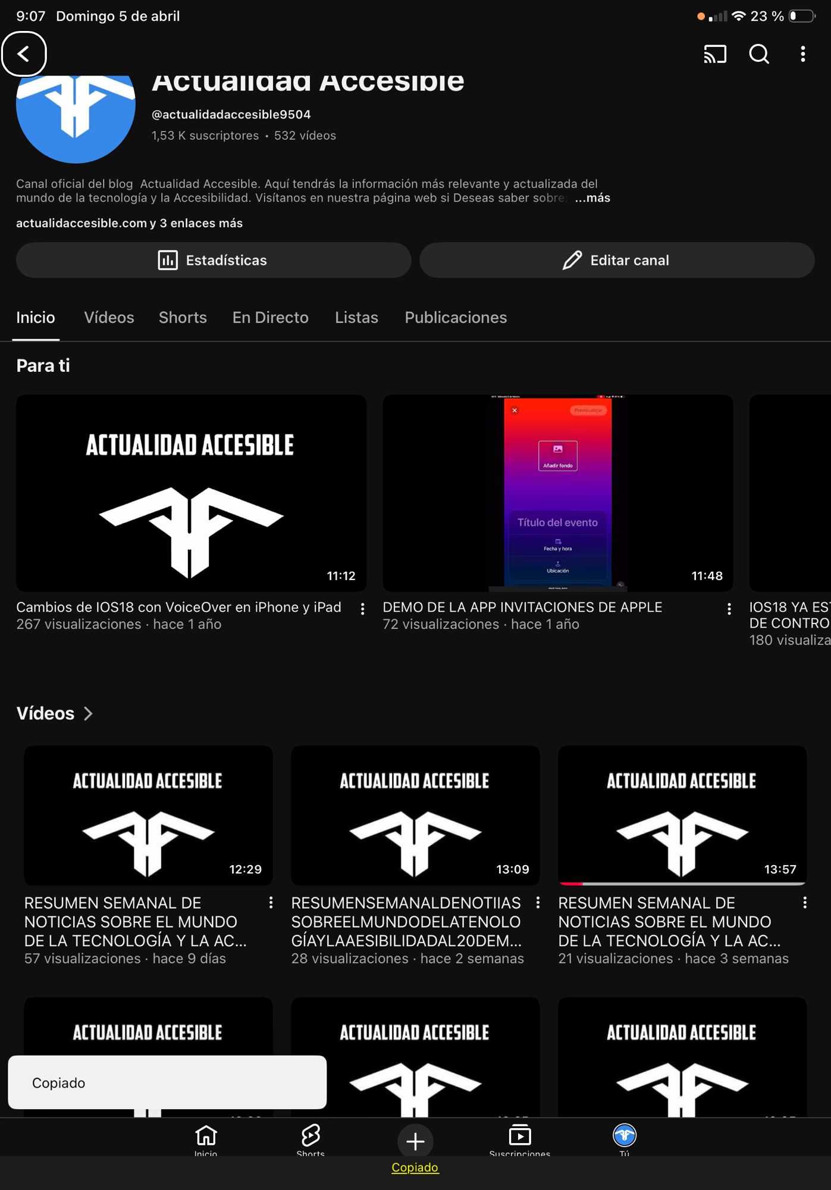Image resolution: width=831 pixels, height=1190 pixels.
Task: Expand channel description with …más
Action: pyautogui.click(x=592, y=198)
